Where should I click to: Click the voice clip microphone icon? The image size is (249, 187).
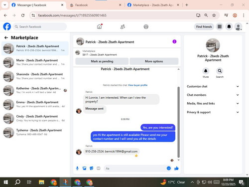click(77, 169)
